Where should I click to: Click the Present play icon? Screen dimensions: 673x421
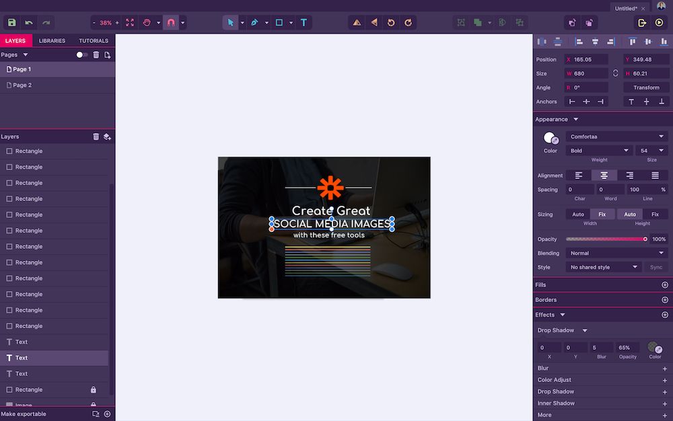(659, 22)
